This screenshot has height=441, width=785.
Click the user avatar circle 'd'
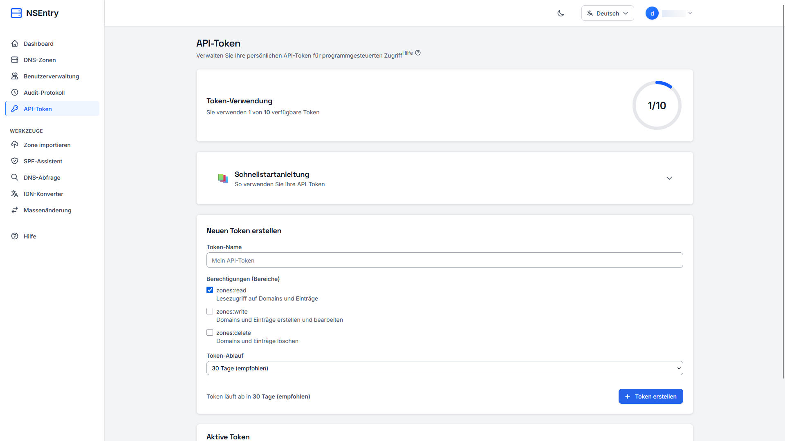pos(652,13)
